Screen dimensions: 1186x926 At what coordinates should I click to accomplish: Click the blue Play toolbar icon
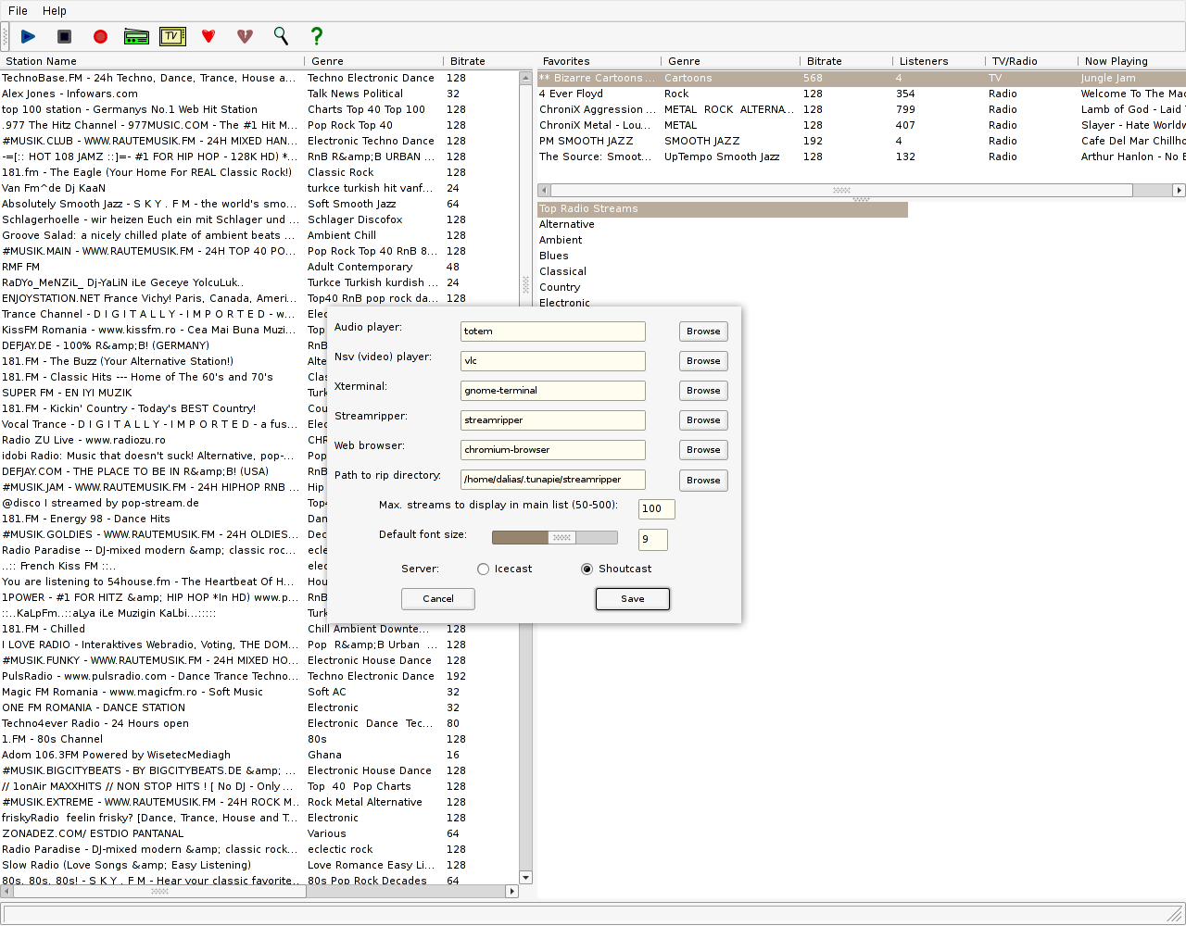[x=28, y=36]
